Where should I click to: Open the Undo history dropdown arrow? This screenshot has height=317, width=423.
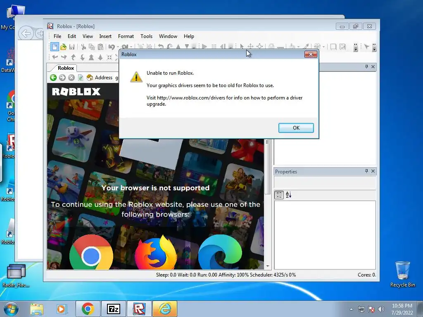click(x=118, y=47)
